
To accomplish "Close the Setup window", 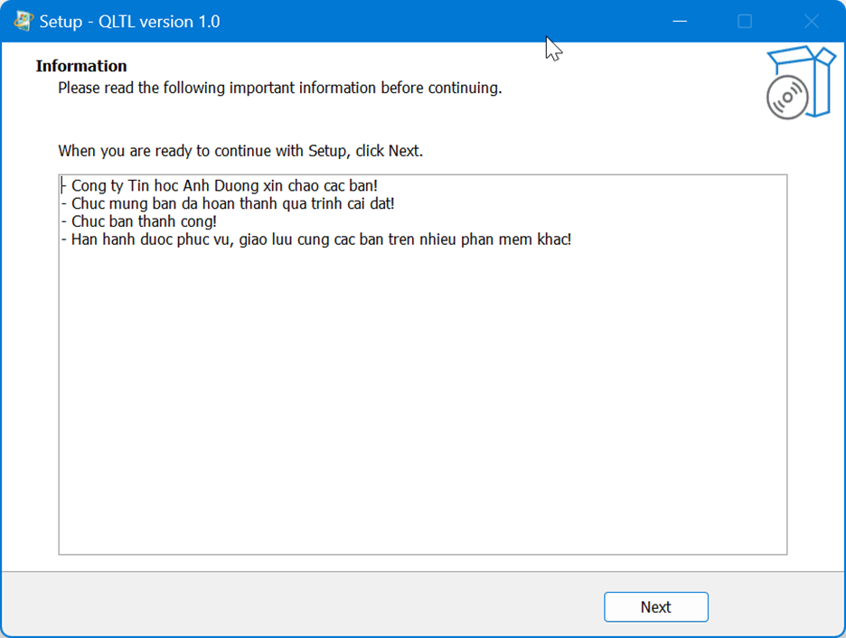I will [811, 21].
